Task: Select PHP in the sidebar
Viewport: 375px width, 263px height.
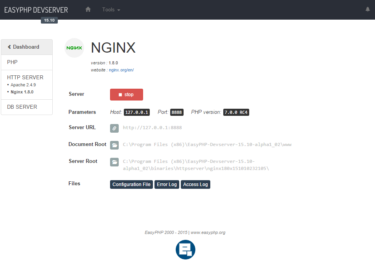Action: [27, 62]
